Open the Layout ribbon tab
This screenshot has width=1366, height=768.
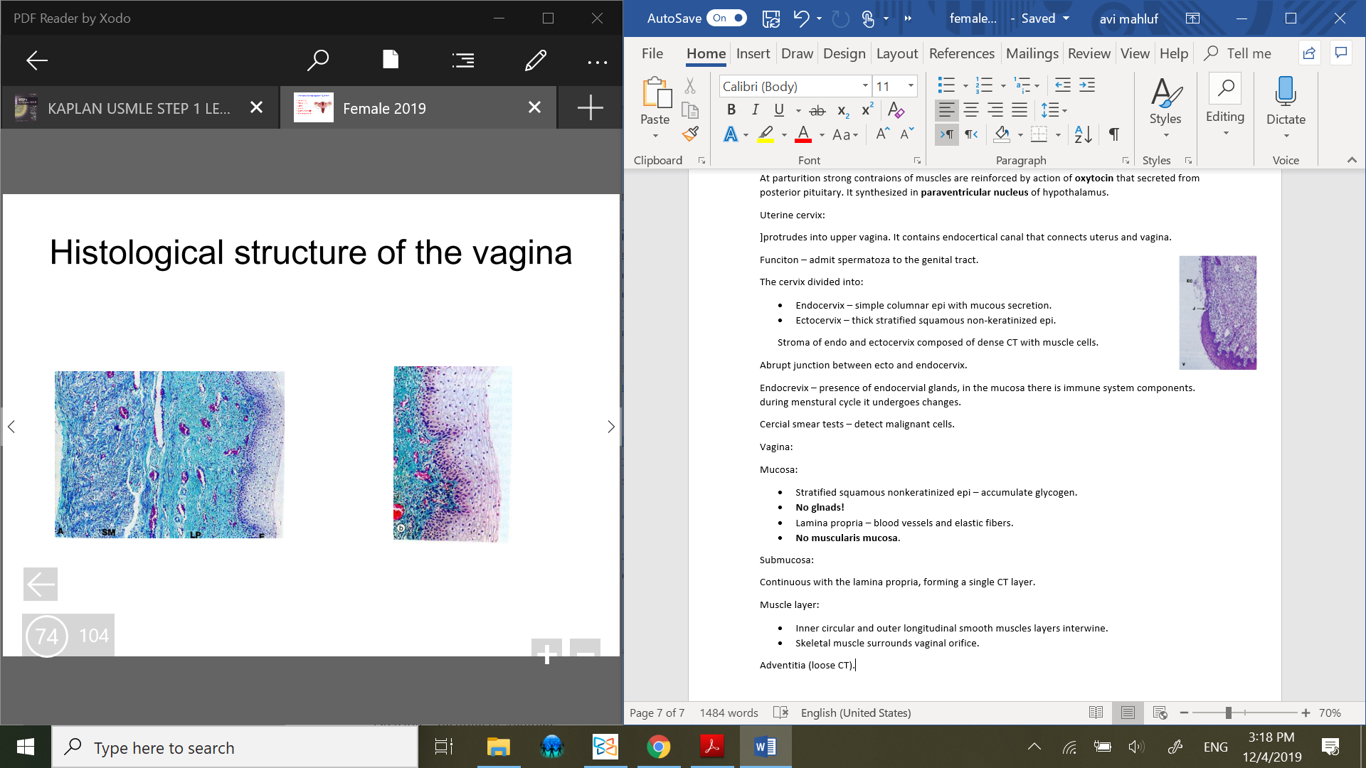click(896, 53)
